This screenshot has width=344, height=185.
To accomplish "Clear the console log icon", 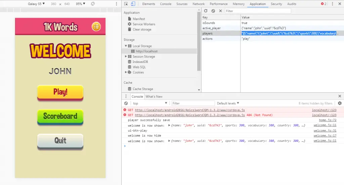I will pos(126,103).
